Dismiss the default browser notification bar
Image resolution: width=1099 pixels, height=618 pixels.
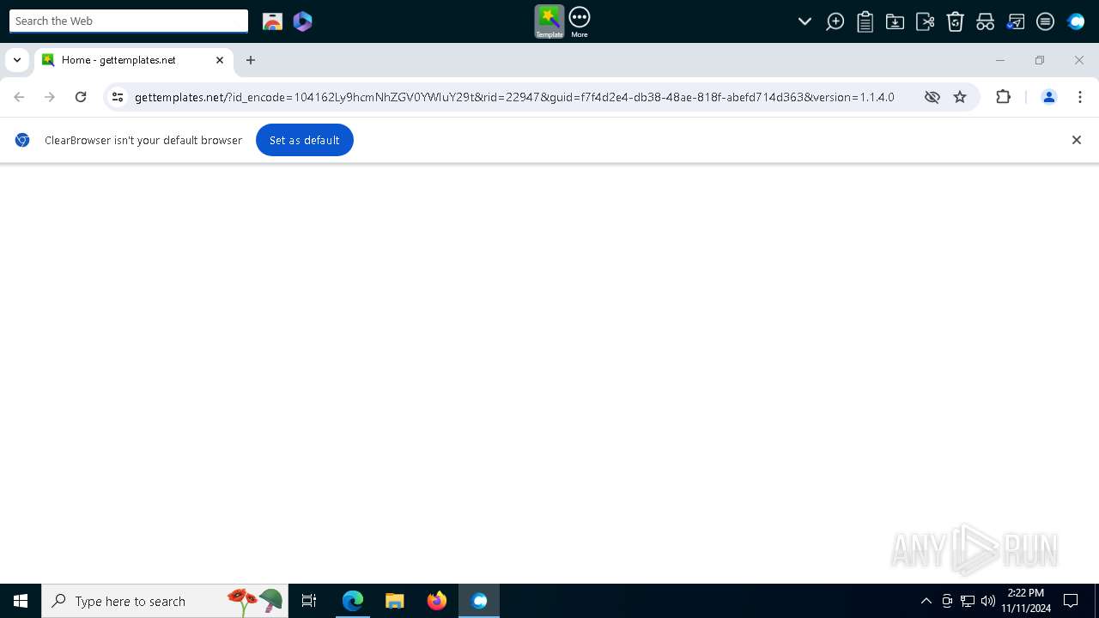(1076, 140)
